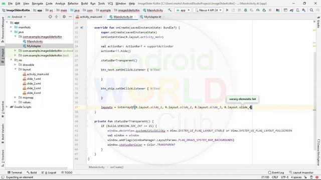
Task: Expand the drawable folder
Action: 16,64
